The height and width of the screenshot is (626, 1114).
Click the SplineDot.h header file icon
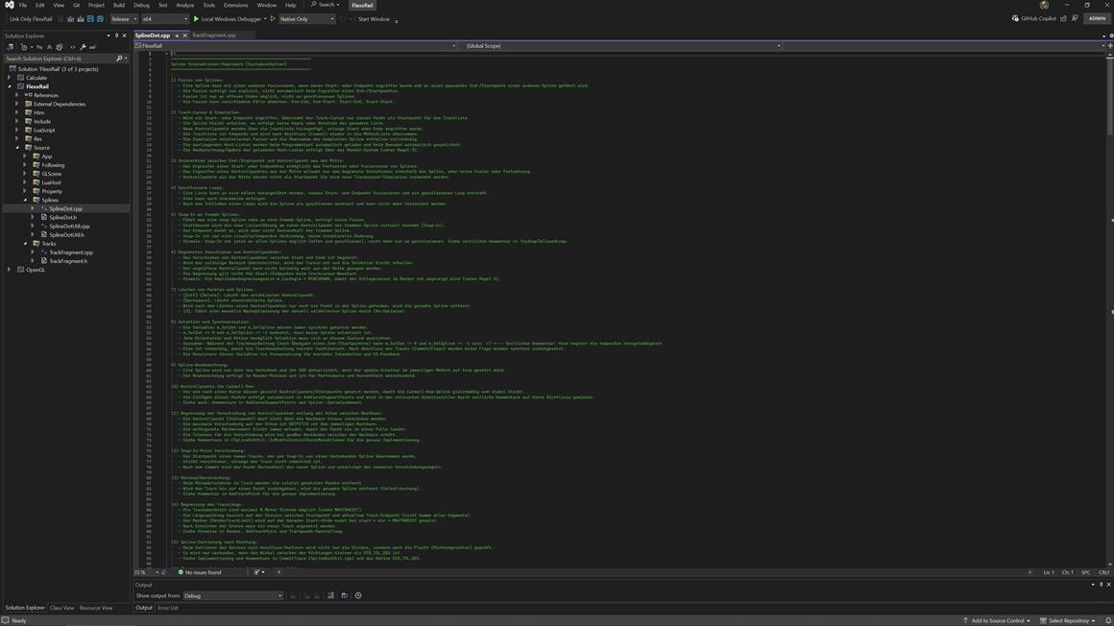pos(44,217)
